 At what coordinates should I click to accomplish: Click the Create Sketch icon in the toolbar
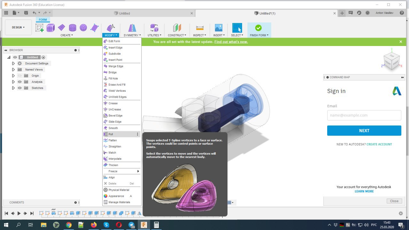[40, 28]
